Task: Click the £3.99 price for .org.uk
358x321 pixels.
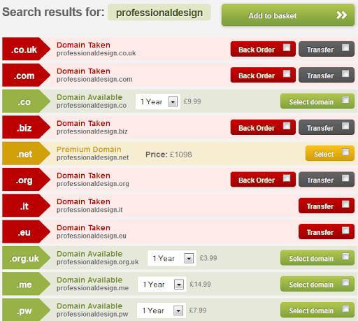Action: coord(208,258)
